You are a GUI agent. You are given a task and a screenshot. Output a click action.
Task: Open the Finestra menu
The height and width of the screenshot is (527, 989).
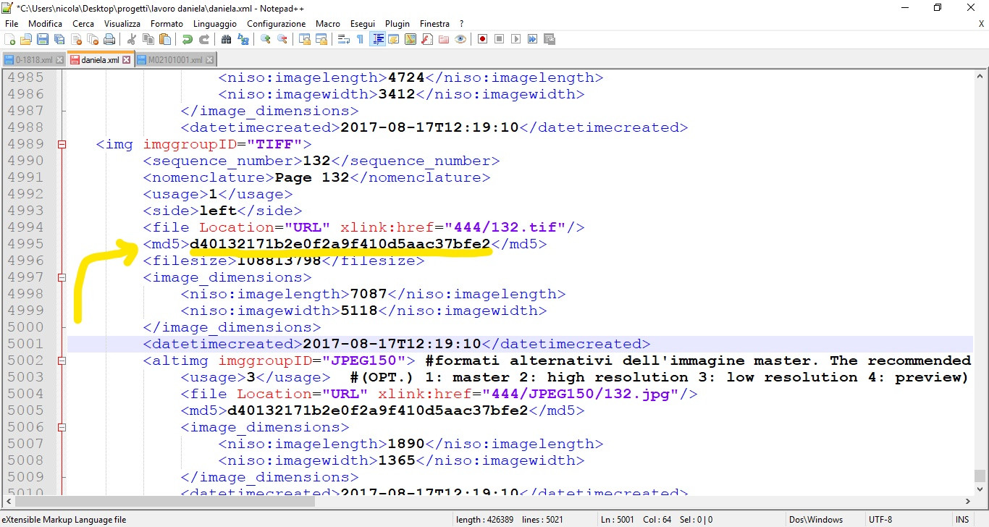tap(435, 24)
